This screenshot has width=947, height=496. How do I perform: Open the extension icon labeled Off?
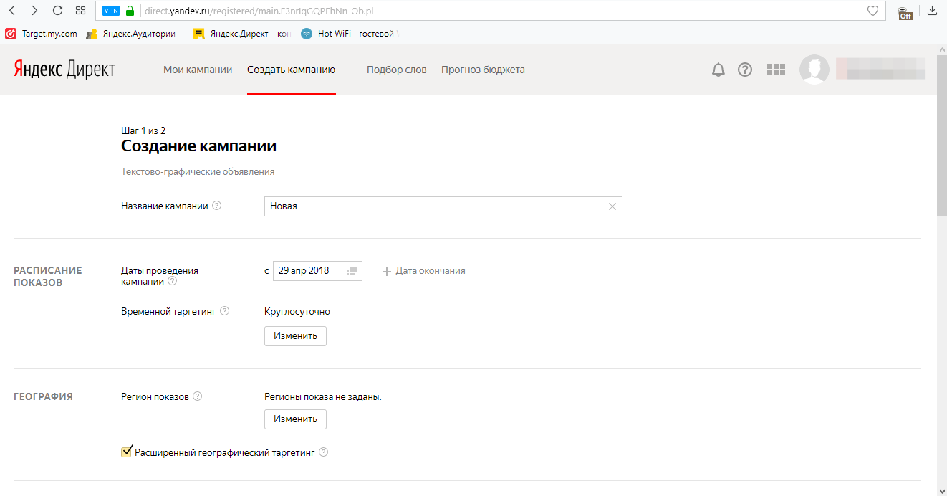point(905,11)
